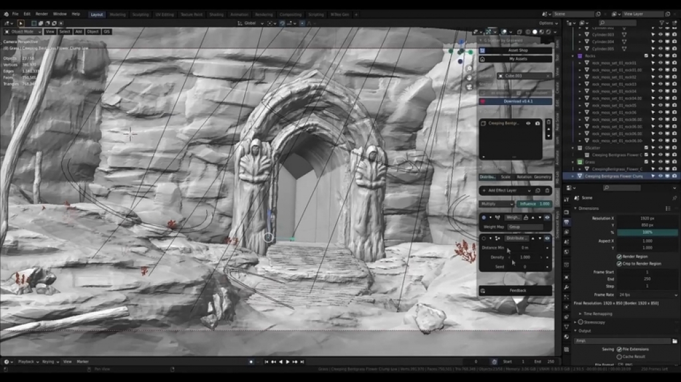Play animation in the timeline

point(287,361)
